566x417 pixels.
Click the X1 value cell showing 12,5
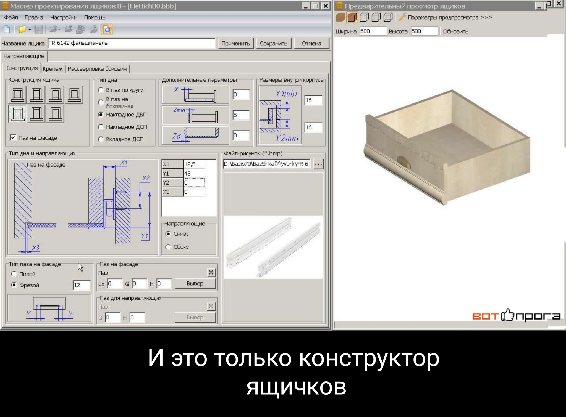click(x=194, y=164)
